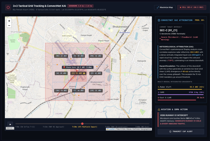Click the ConvectNet XAI Attribution brain icon
210x141 pixels.
tap(159, 20)
